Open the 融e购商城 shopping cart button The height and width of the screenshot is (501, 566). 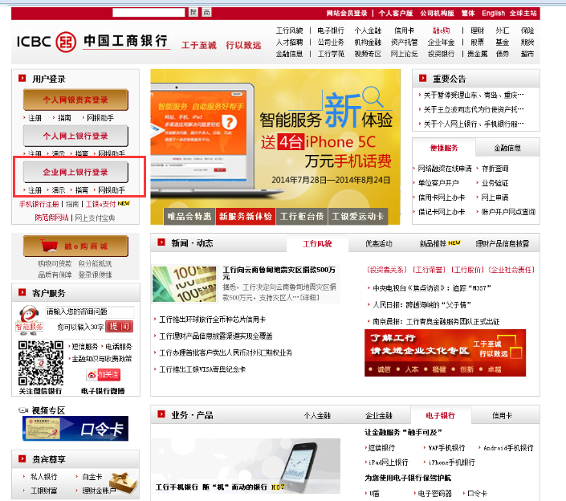click(75, 246)
